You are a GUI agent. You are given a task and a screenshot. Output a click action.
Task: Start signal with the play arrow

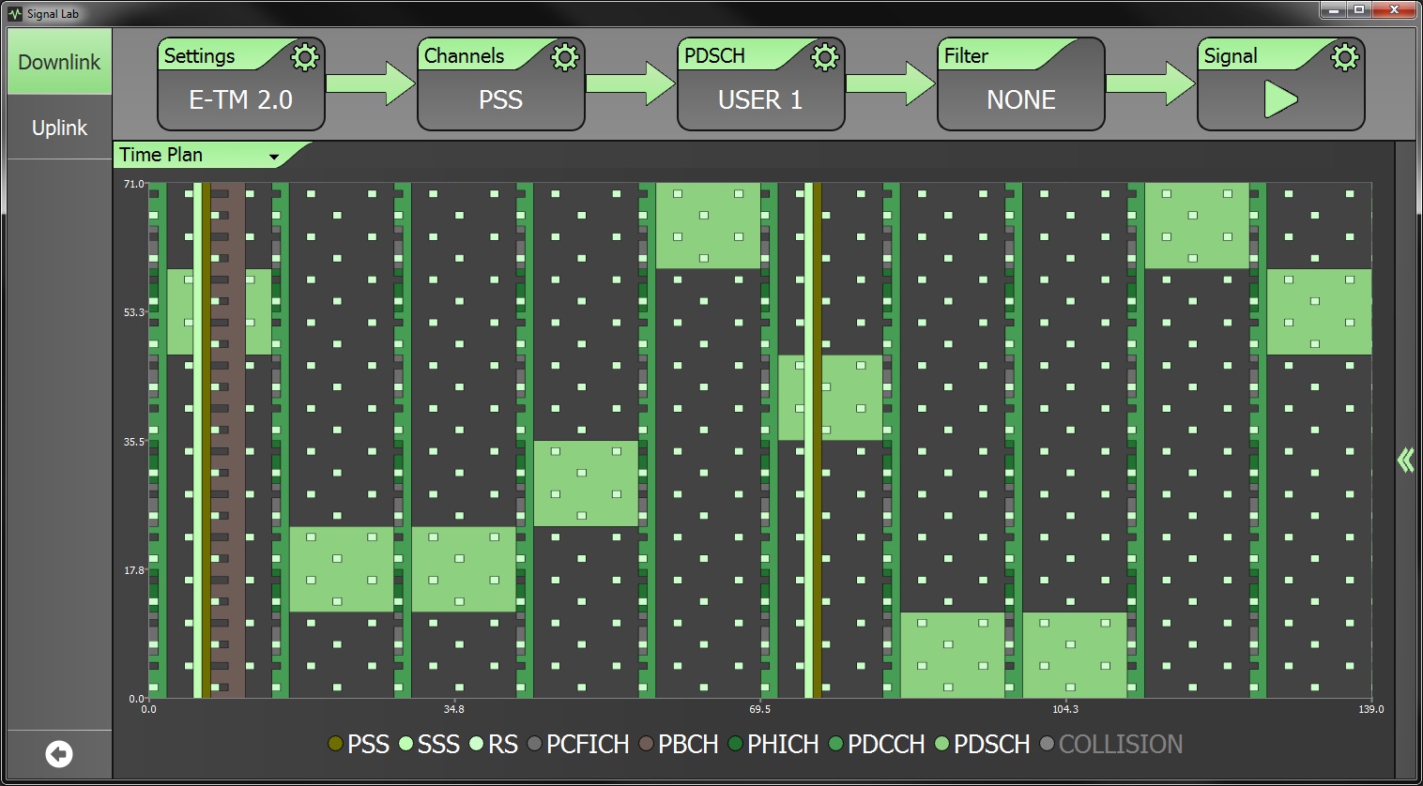click(x=1280, y=99)
